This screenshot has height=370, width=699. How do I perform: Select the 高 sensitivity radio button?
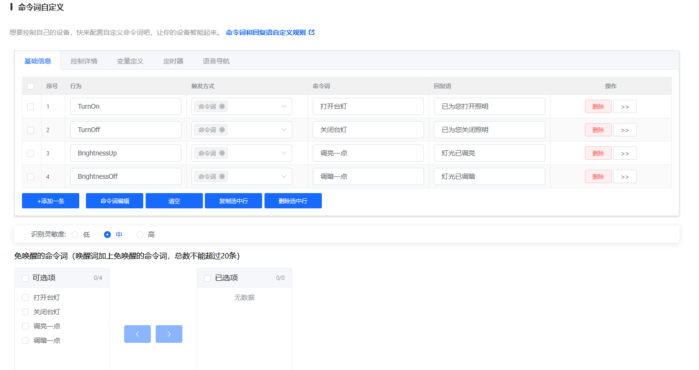coord(140,235)
